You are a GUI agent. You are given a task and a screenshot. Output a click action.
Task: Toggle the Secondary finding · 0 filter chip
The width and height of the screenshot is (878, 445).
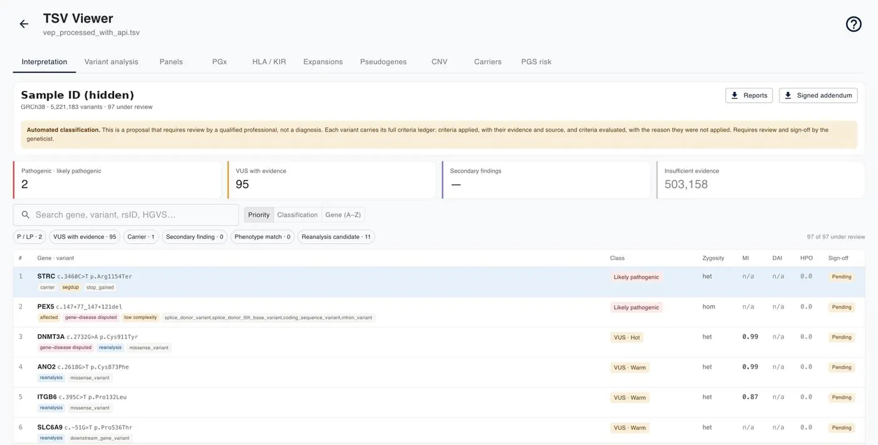tap(194, 237)
